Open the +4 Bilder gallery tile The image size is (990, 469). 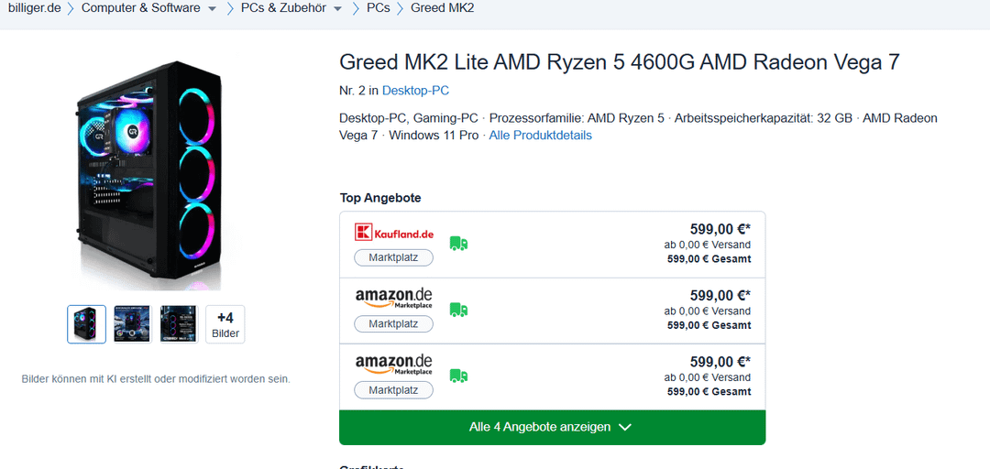(x=225, y=324)
